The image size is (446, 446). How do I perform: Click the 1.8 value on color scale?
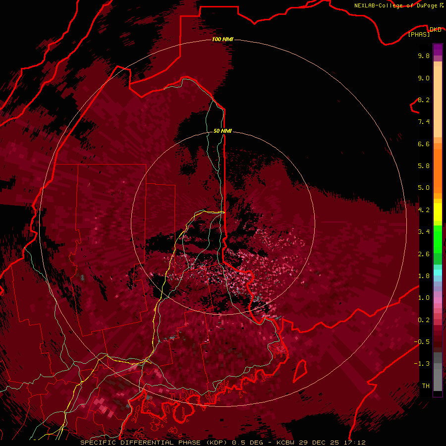click(x=424, y=276)
